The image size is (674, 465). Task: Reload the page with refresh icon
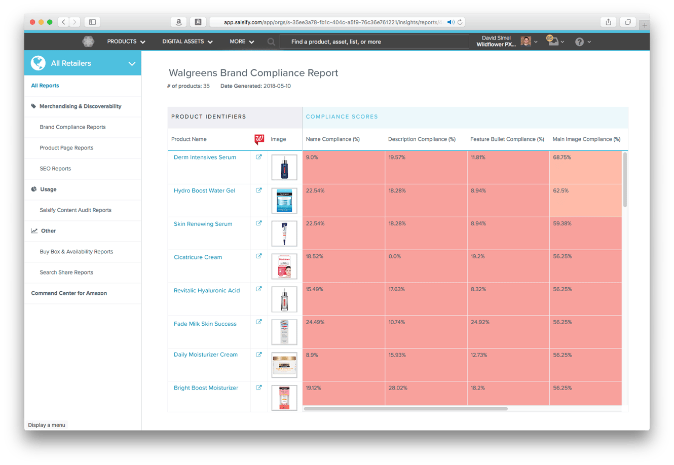click(x=460, y=22)
